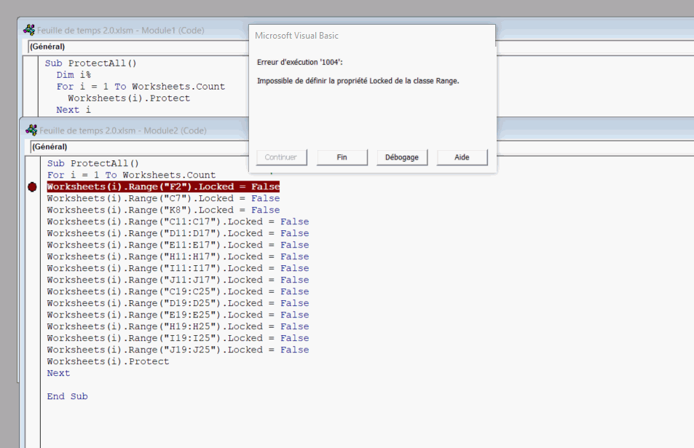Click the Range("J19:J25") code line
This screenshot has height=448, width=694.
click(x=178, y=350)
